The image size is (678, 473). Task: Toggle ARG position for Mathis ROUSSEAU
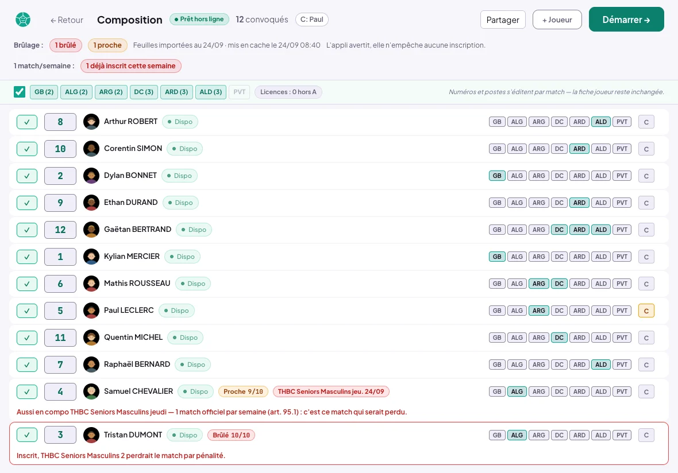click(x=538, y=284)
